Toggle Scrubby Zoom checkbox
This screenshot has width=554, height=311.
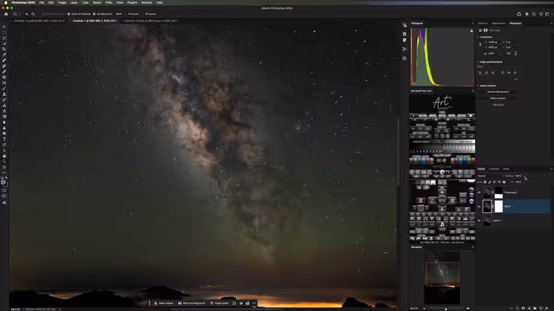coord(94,14)
